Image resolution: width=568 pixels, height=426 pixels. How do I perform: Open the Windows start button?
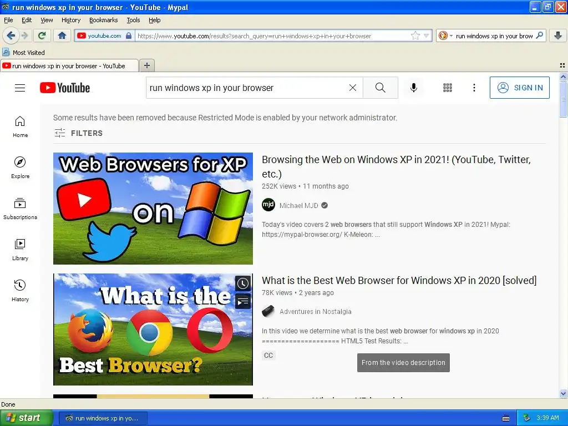[27, 418]
